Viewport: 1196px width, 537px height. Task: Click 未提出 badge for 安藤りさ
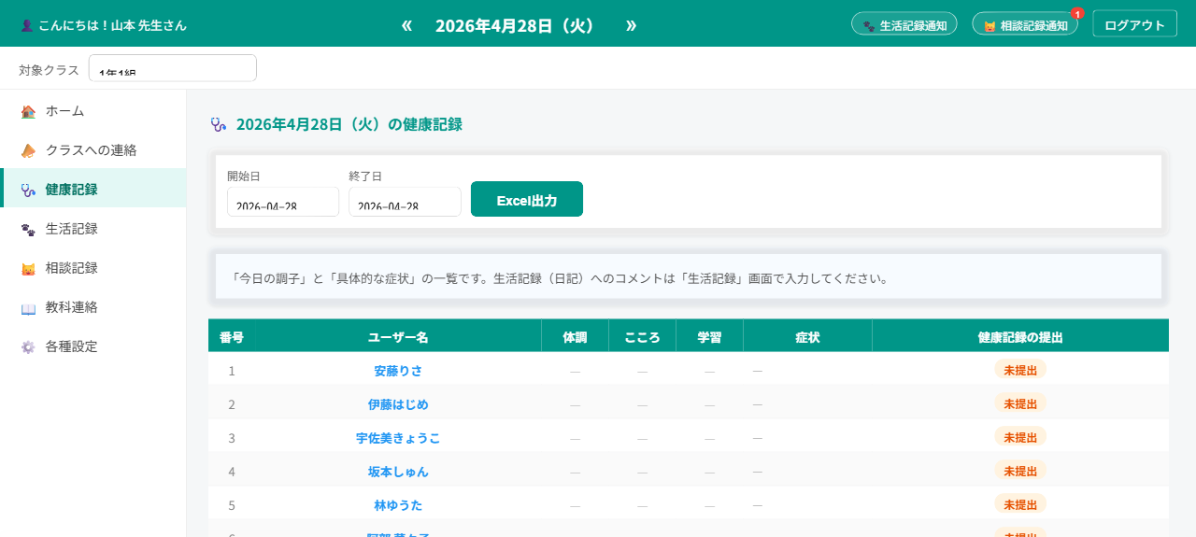coord(1020,370)
